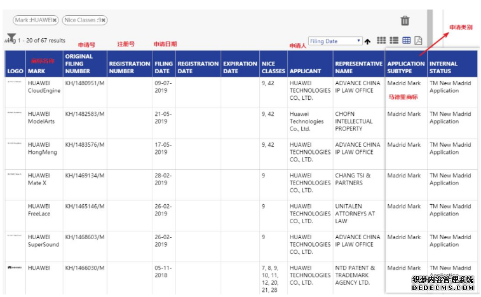
Task: Click filing date 05-11-2018
Action: click(163, 272)
